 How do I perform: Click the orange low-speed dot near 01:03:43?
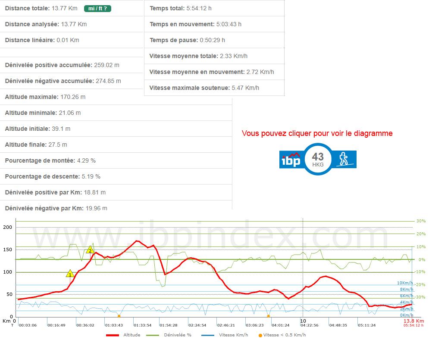coord(119,316)
